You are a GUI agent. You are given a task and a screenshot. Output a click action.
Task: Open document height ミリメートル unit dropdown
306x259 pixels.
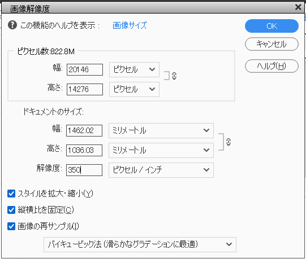161,150
